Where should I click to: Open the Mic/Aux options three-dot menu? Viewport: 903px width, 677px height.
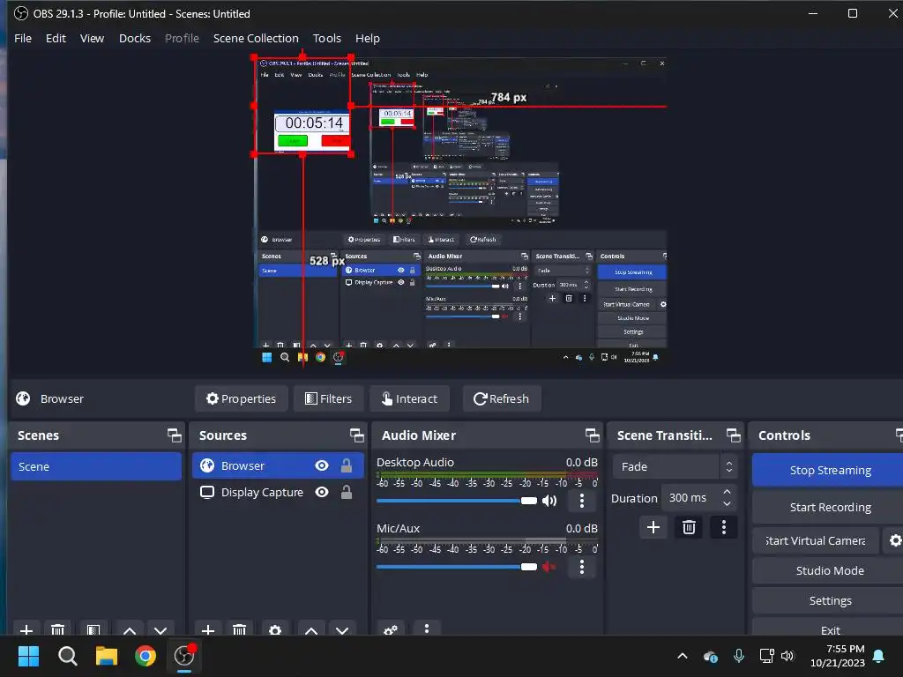coord(582,567)
